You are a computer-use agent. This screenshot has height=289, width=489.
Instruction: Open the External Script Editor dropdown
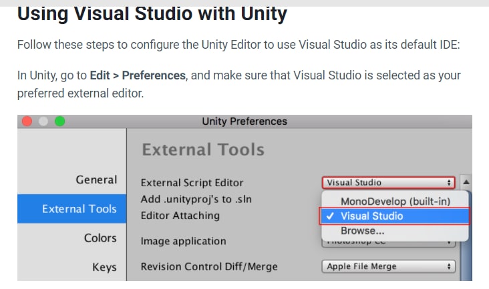tap(389, 182)
